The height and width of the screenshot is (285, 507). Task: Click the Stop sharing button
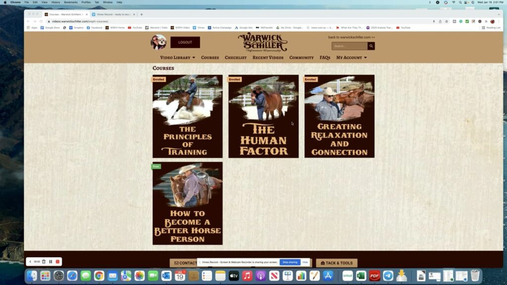290,262
